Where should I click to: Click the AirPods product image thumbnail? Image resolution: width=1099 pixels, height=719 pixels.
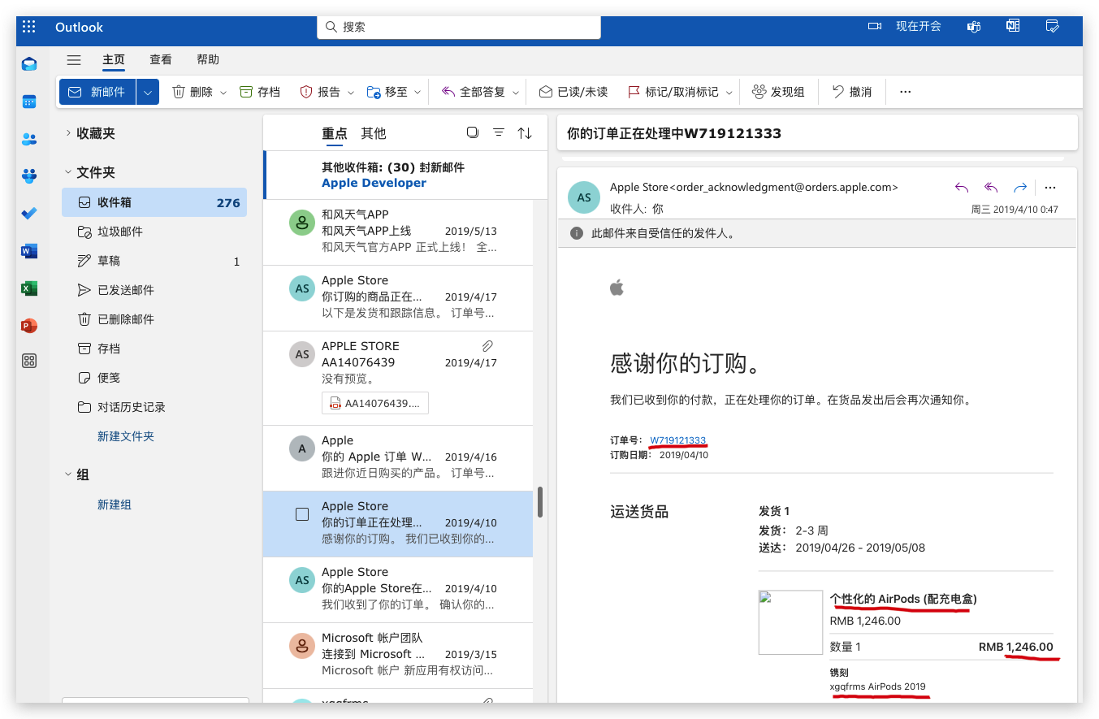point(790,622)
